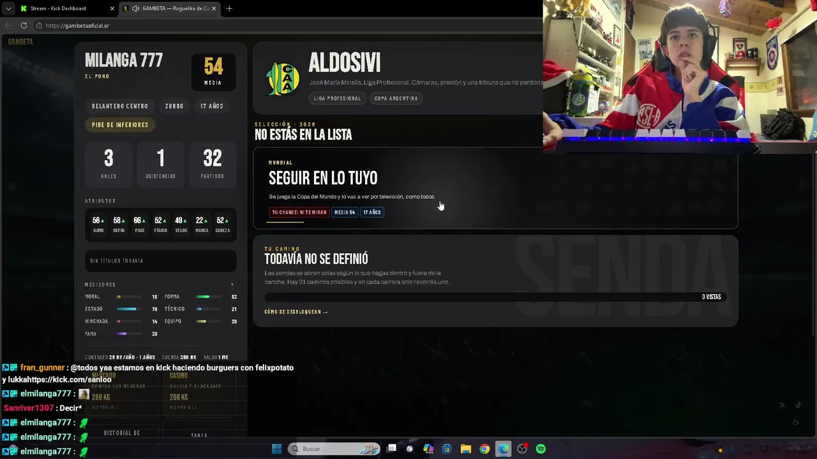Image resolution: width=817 pixels, height=459 pixels.
Task: Open the Cómo se desbloquean link
Action: tap(296, 312)
